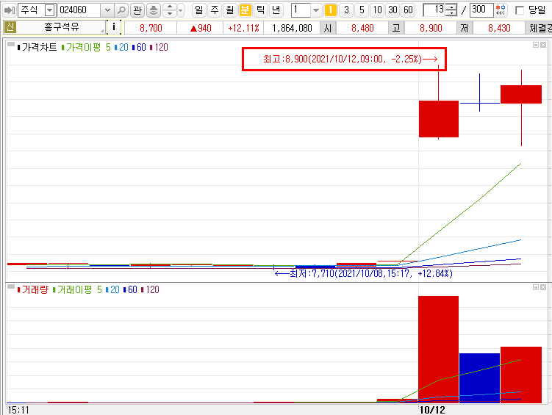This screenshot has height=415, width=552.
Task: Click the up/down stock stepper
Action: 170,10
